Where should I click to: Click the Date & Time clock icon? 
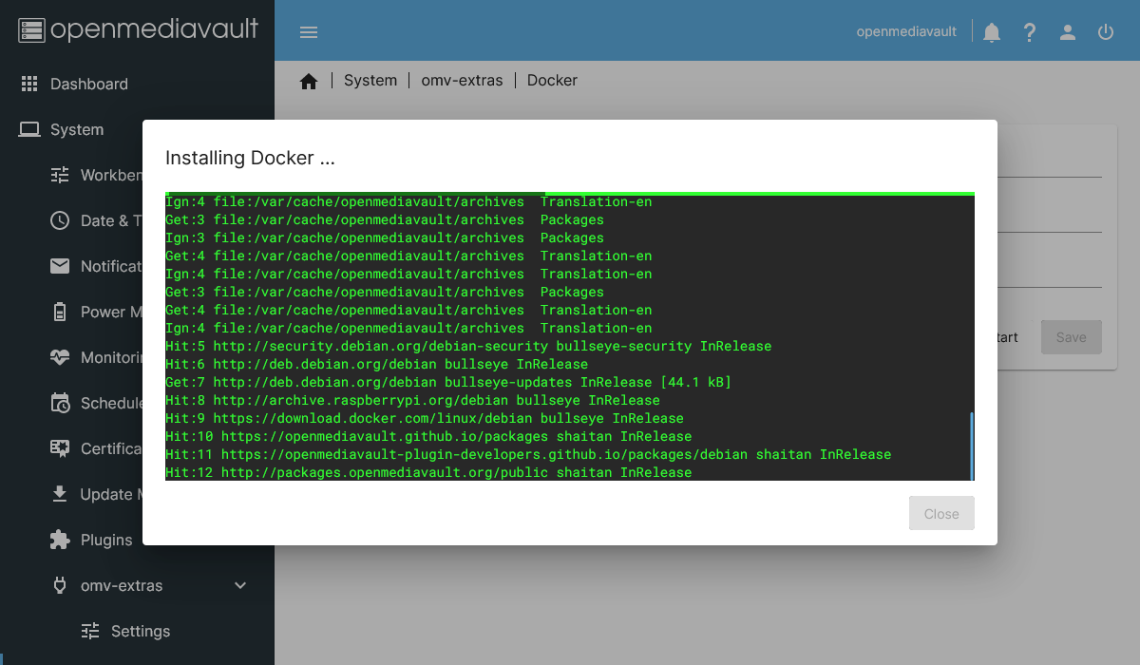[x=60, y=220]
